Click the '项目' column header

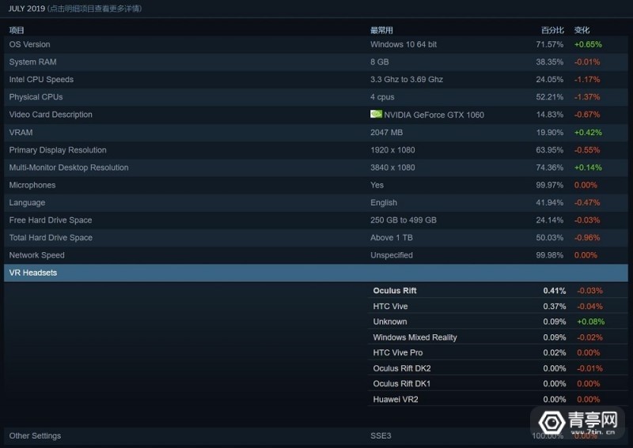(x=17, y=30)
